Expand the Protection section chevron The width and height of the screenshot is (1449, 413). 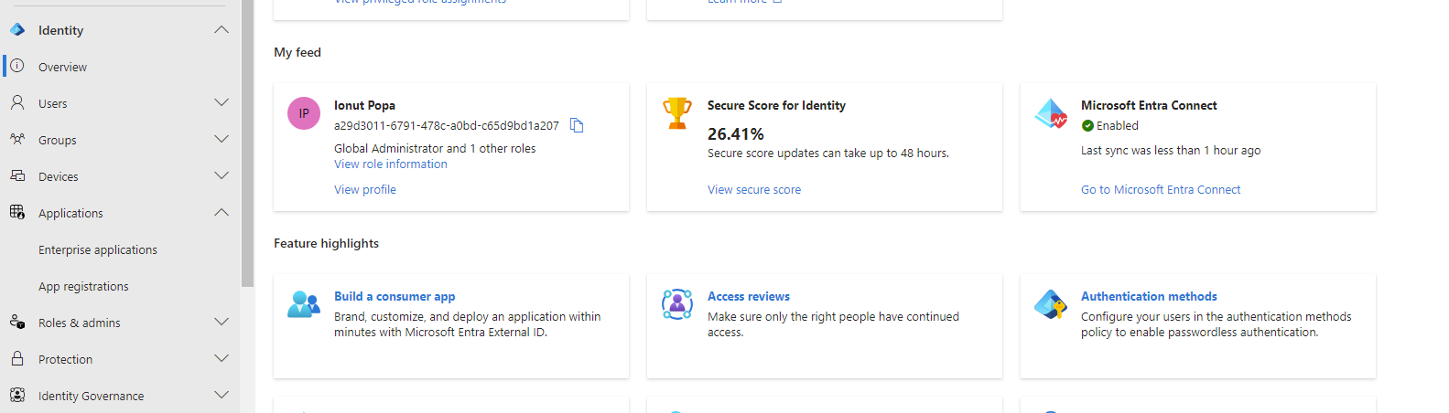point(221,359)
